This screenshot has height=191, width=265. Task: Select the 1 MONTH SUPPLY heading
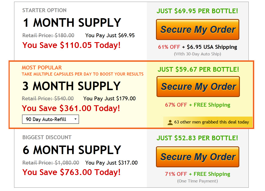click(72, 23)
